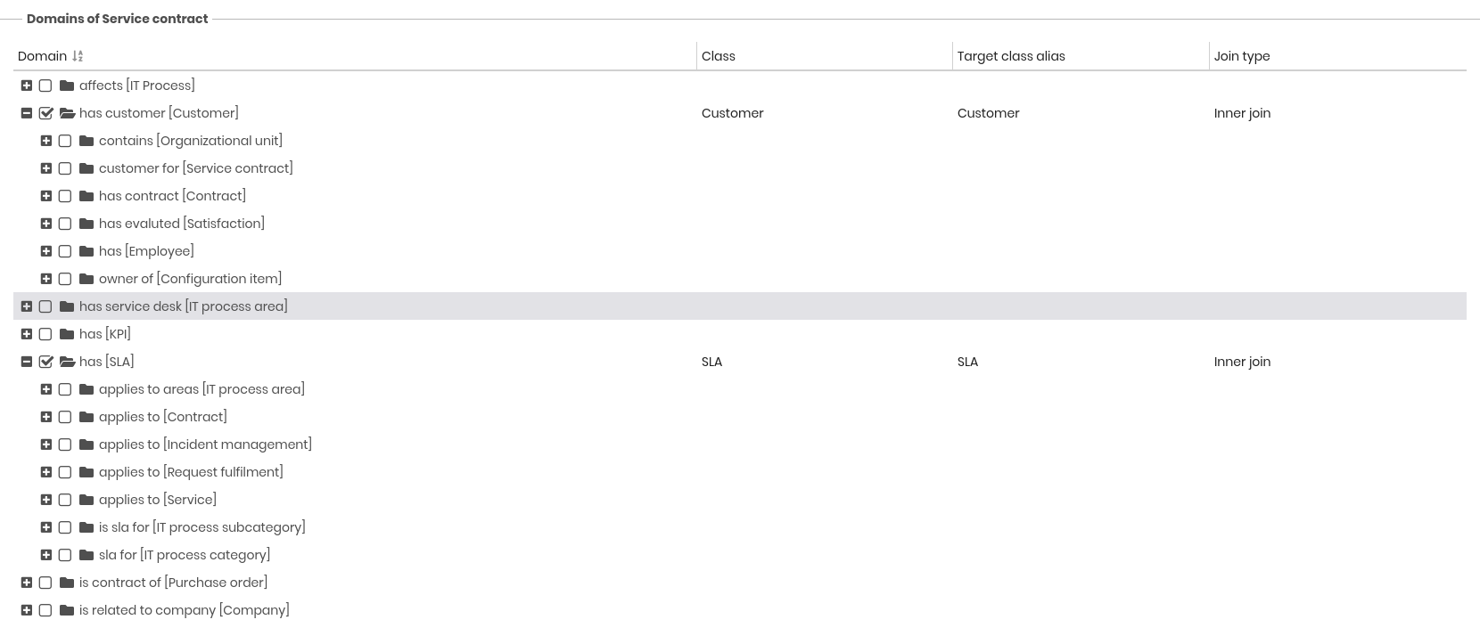Enable the has service desk checkbox
1480x636 pixels.
point(45,306)
